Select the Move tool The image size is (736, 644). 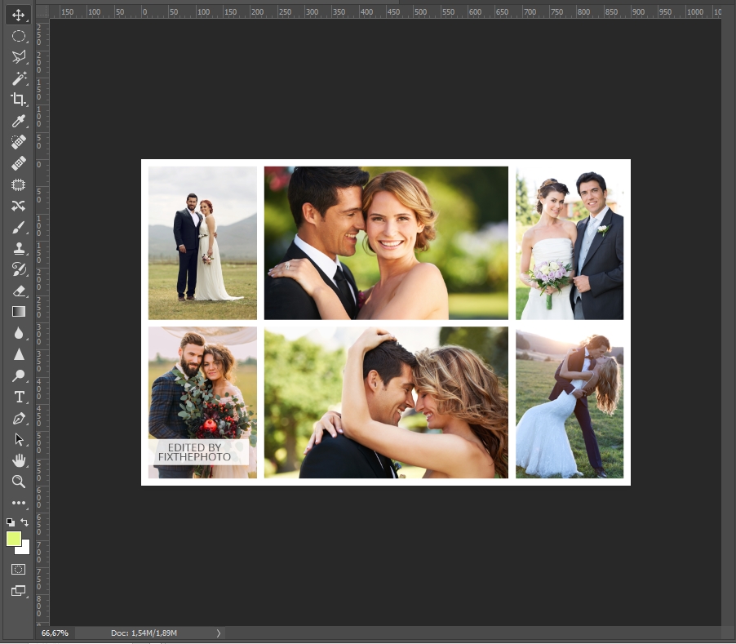(18, 15)
